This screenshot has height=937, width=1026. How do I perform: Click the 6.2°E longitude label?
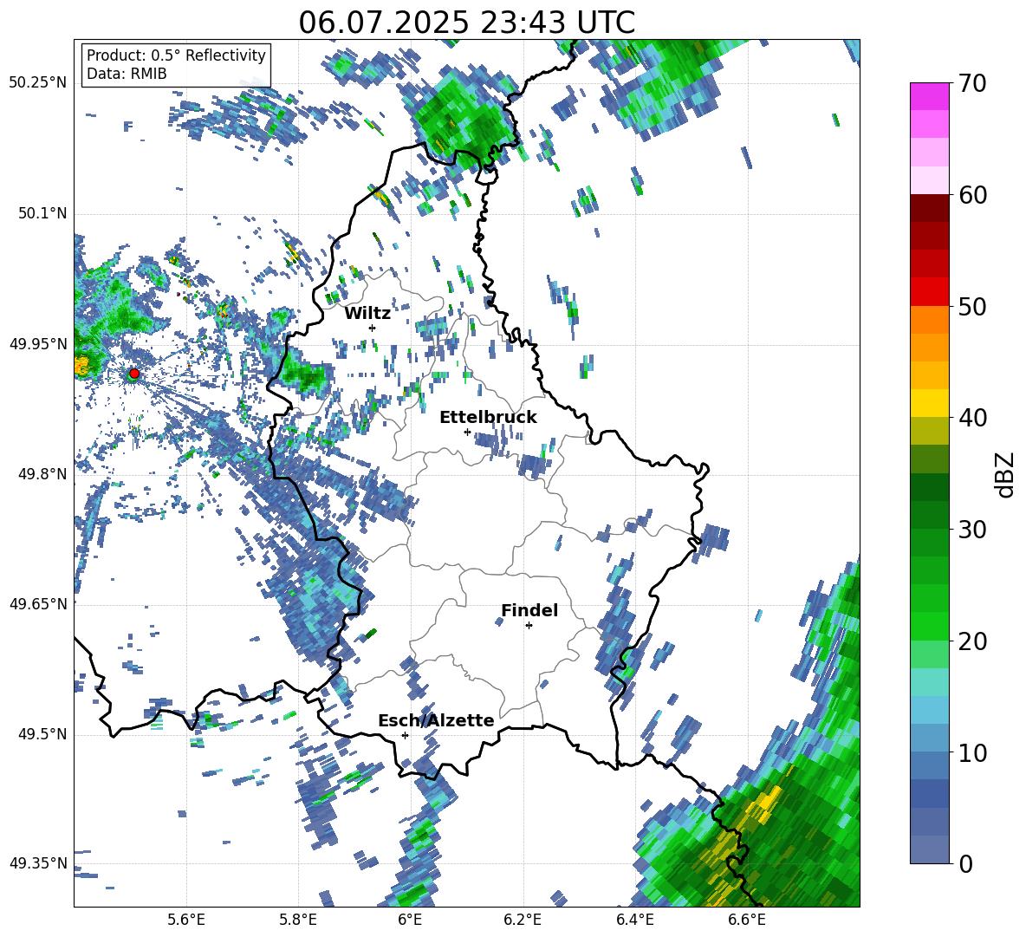tap(523, 920)
